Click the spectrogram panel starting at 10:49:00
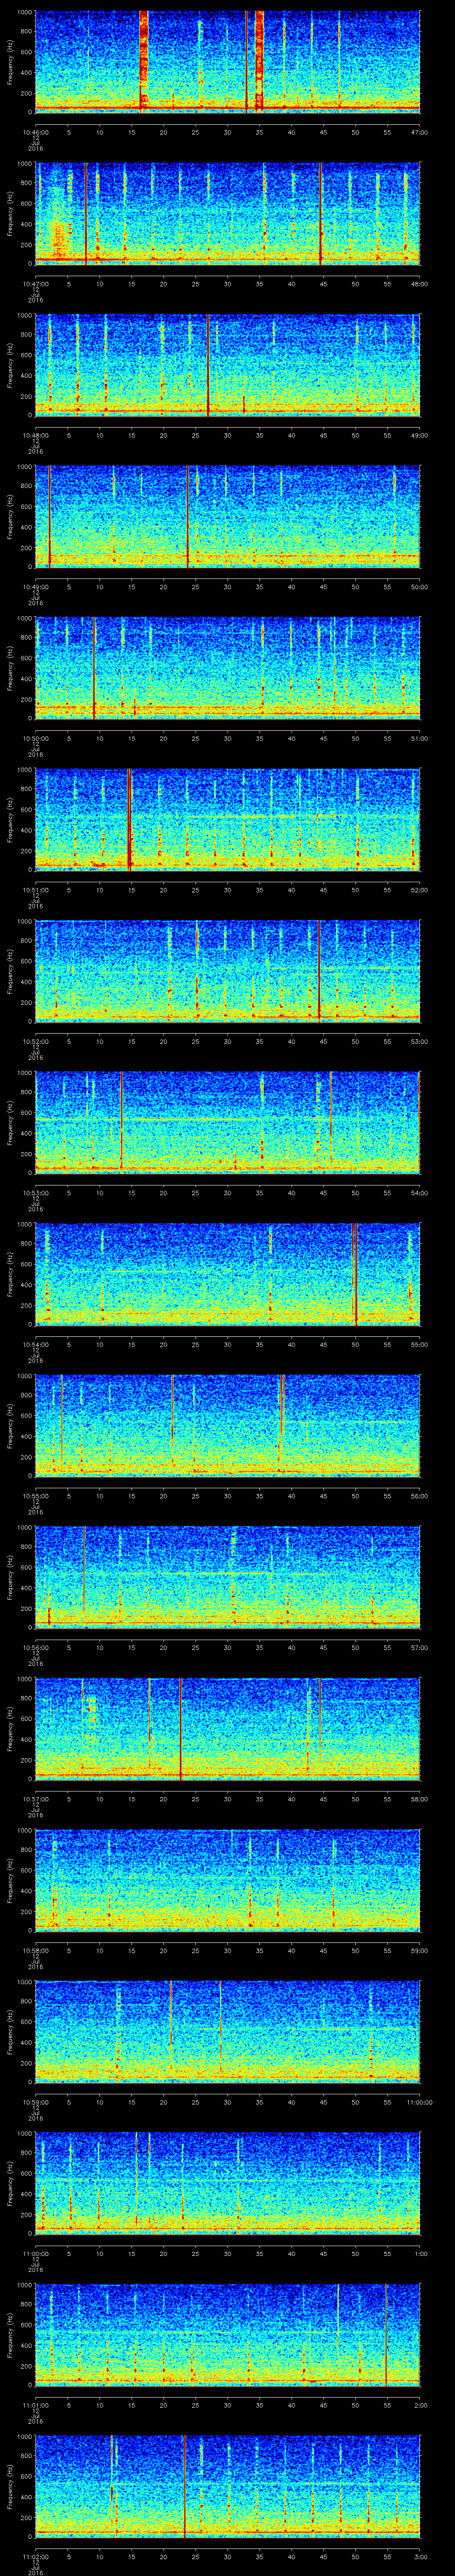The image size is (455, 2576). 228,517
